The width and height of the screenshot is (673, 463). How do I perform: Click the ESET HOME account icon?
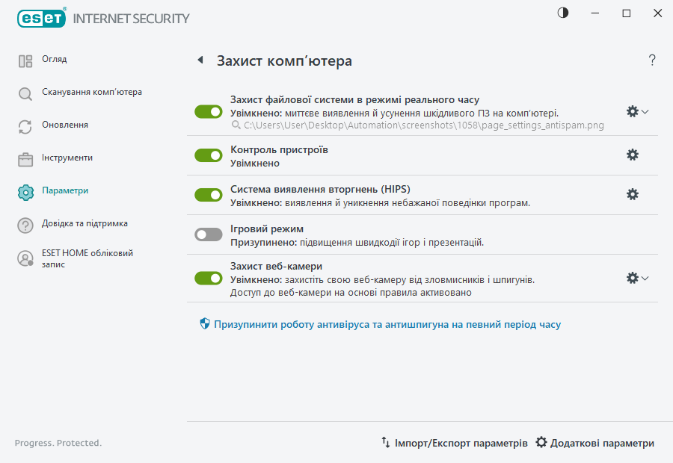tap(25, 258)
